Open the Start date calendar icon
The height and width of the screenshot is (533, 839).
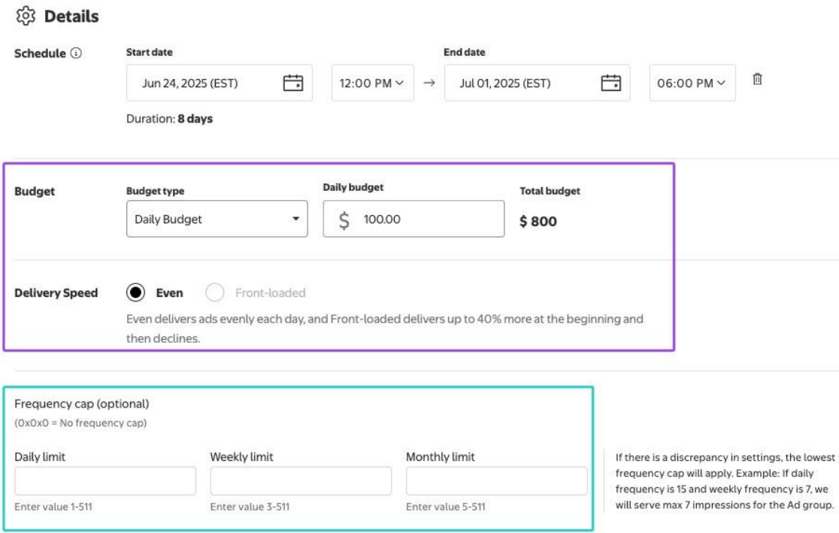[292, 83]
